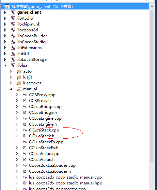This screenshot has width=157, height=190.
Task: Expand the CCLuaValue.cpp file node
Action: [x=17, y=154]
